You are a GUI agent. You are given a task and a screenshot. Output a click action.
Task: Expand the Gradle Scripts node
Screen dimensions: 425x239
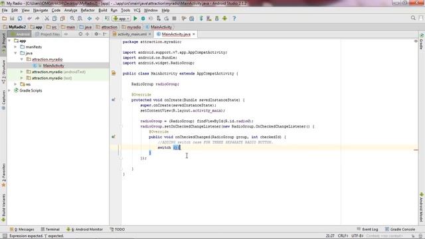[9, 90]
